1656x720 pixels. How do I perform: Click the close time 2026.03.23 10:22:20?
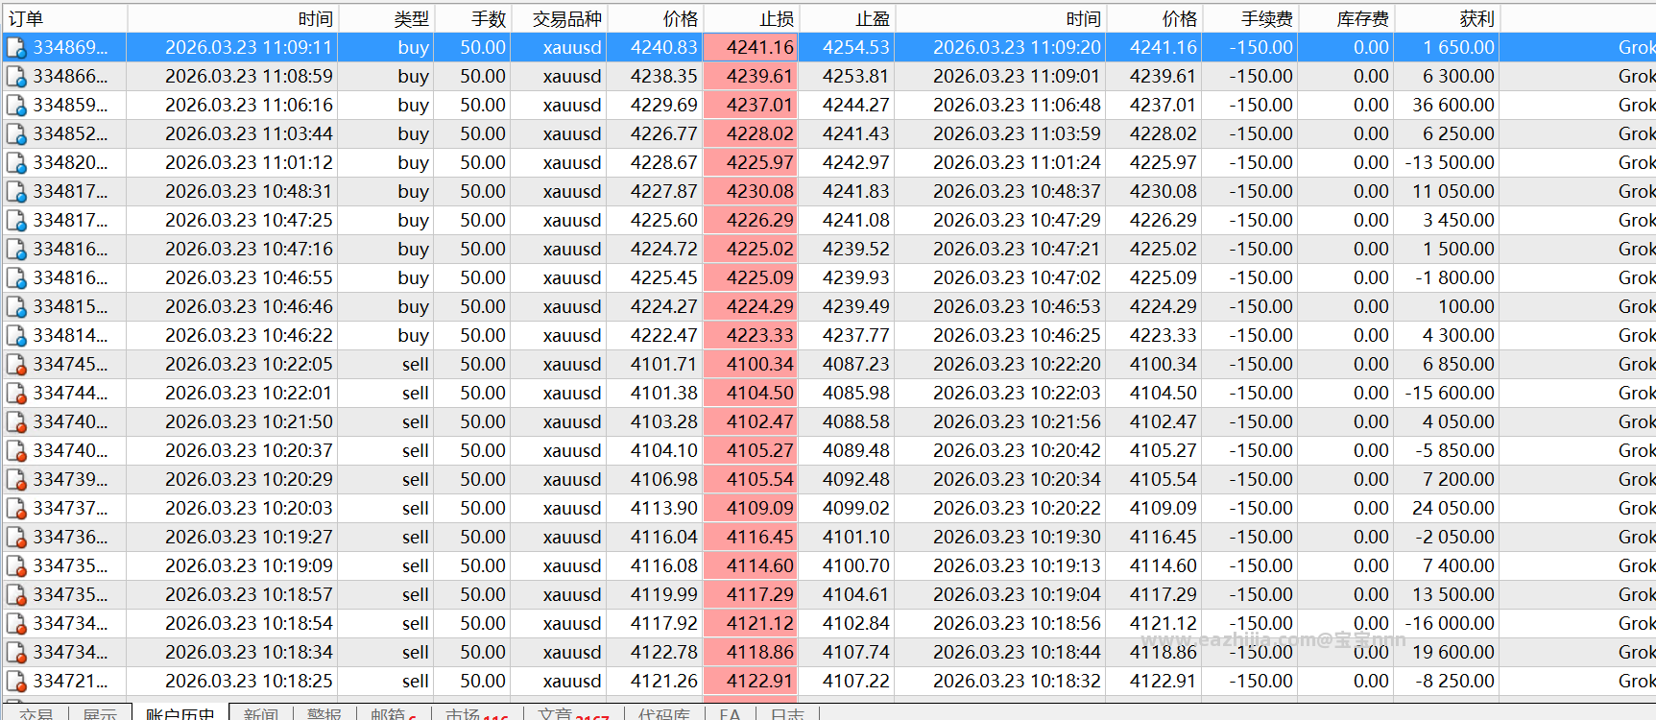[x=1017, y=365]
